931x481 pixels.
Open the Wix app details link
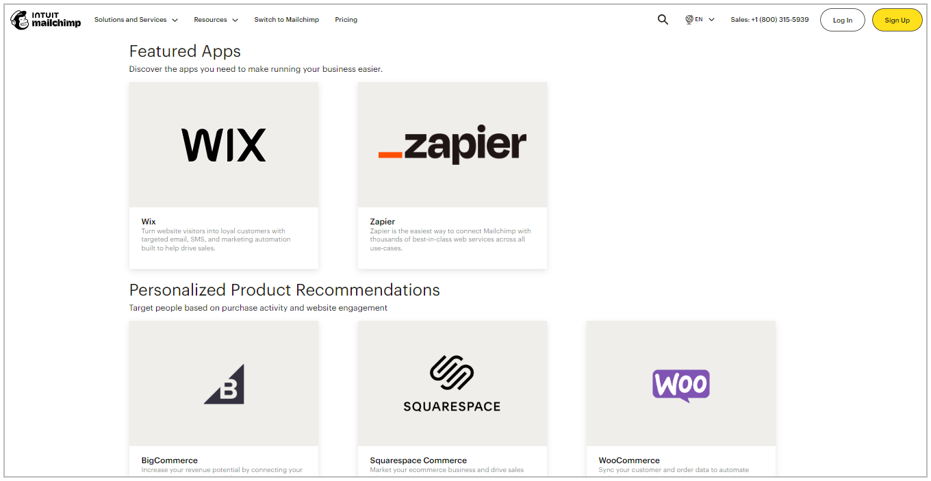coord(148,222)
